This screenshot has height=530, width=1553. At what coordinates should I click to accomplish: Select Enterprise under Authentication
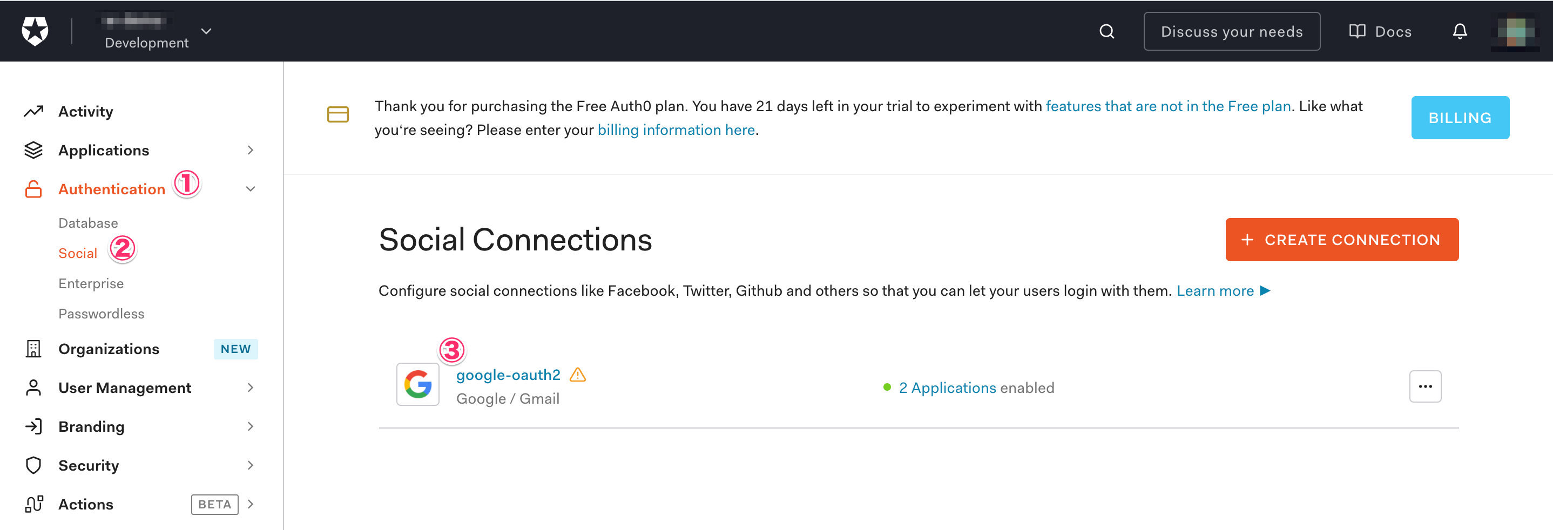click(x=91, y=284)
